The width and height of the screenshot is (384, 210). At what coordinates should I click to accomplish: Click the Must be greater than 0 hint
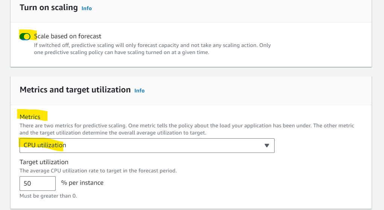coord(48,196)
